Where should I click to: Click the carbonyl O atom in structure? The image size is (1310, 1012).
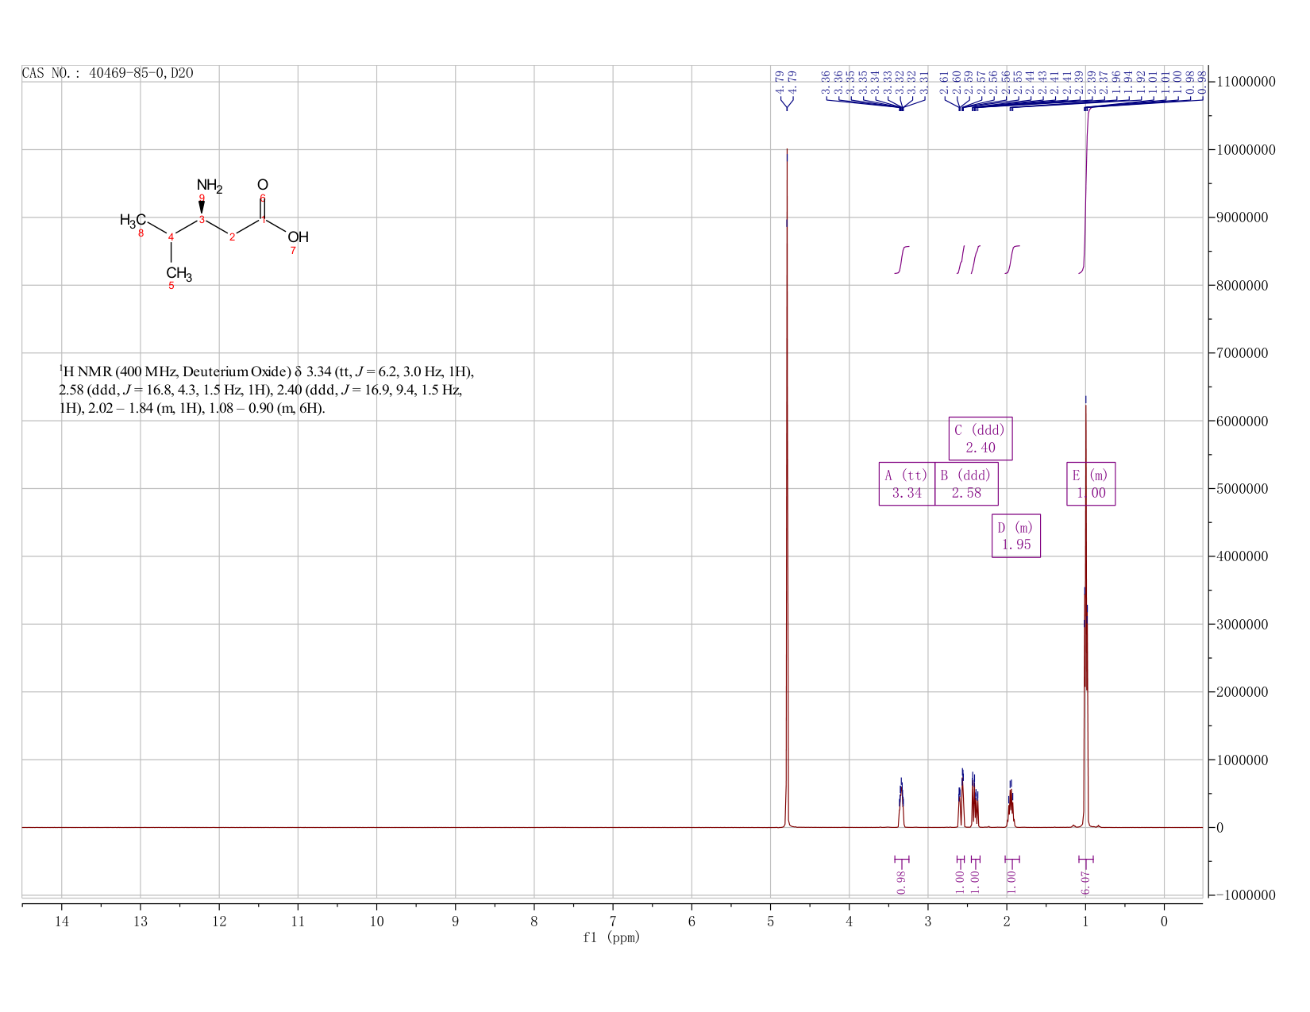pos(263,184)
